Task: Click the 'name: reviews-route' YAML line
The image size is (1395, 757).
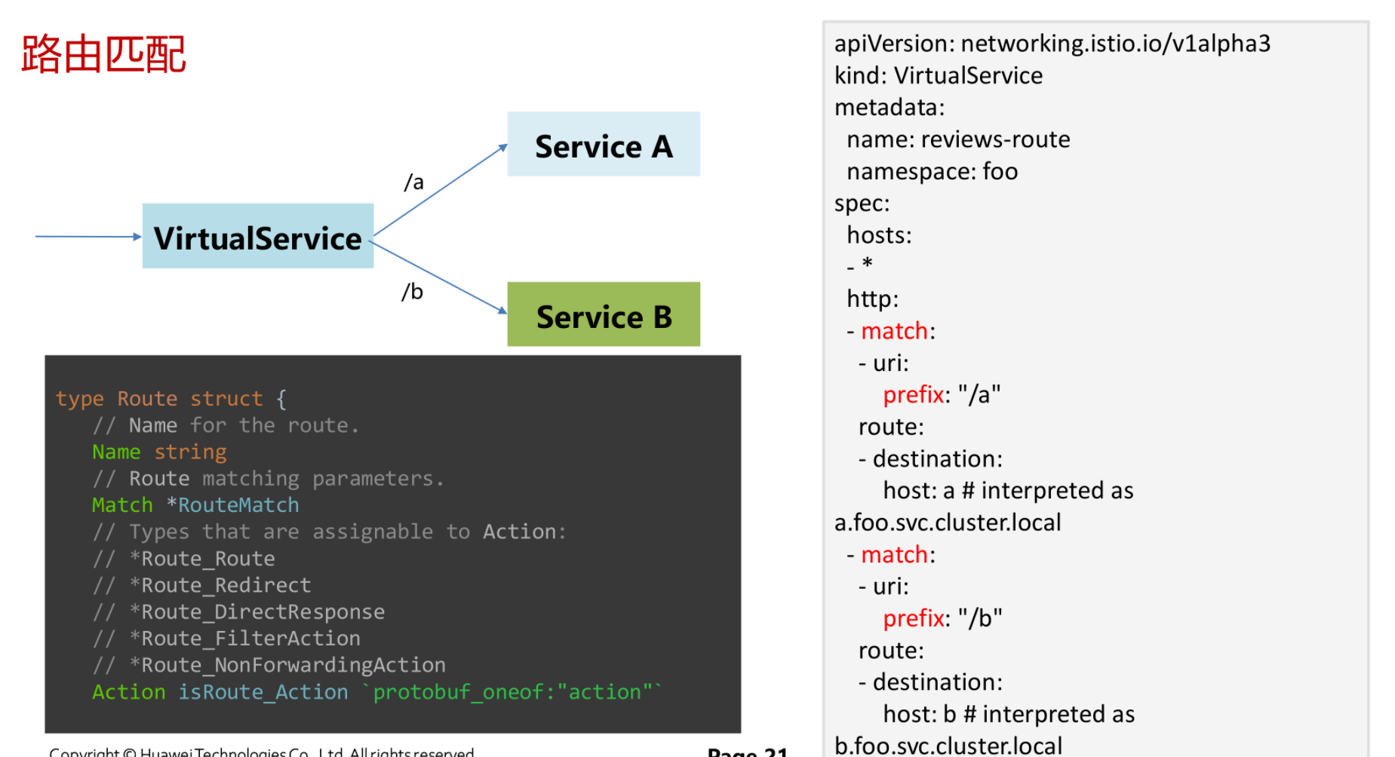Action: pos(958,139)
